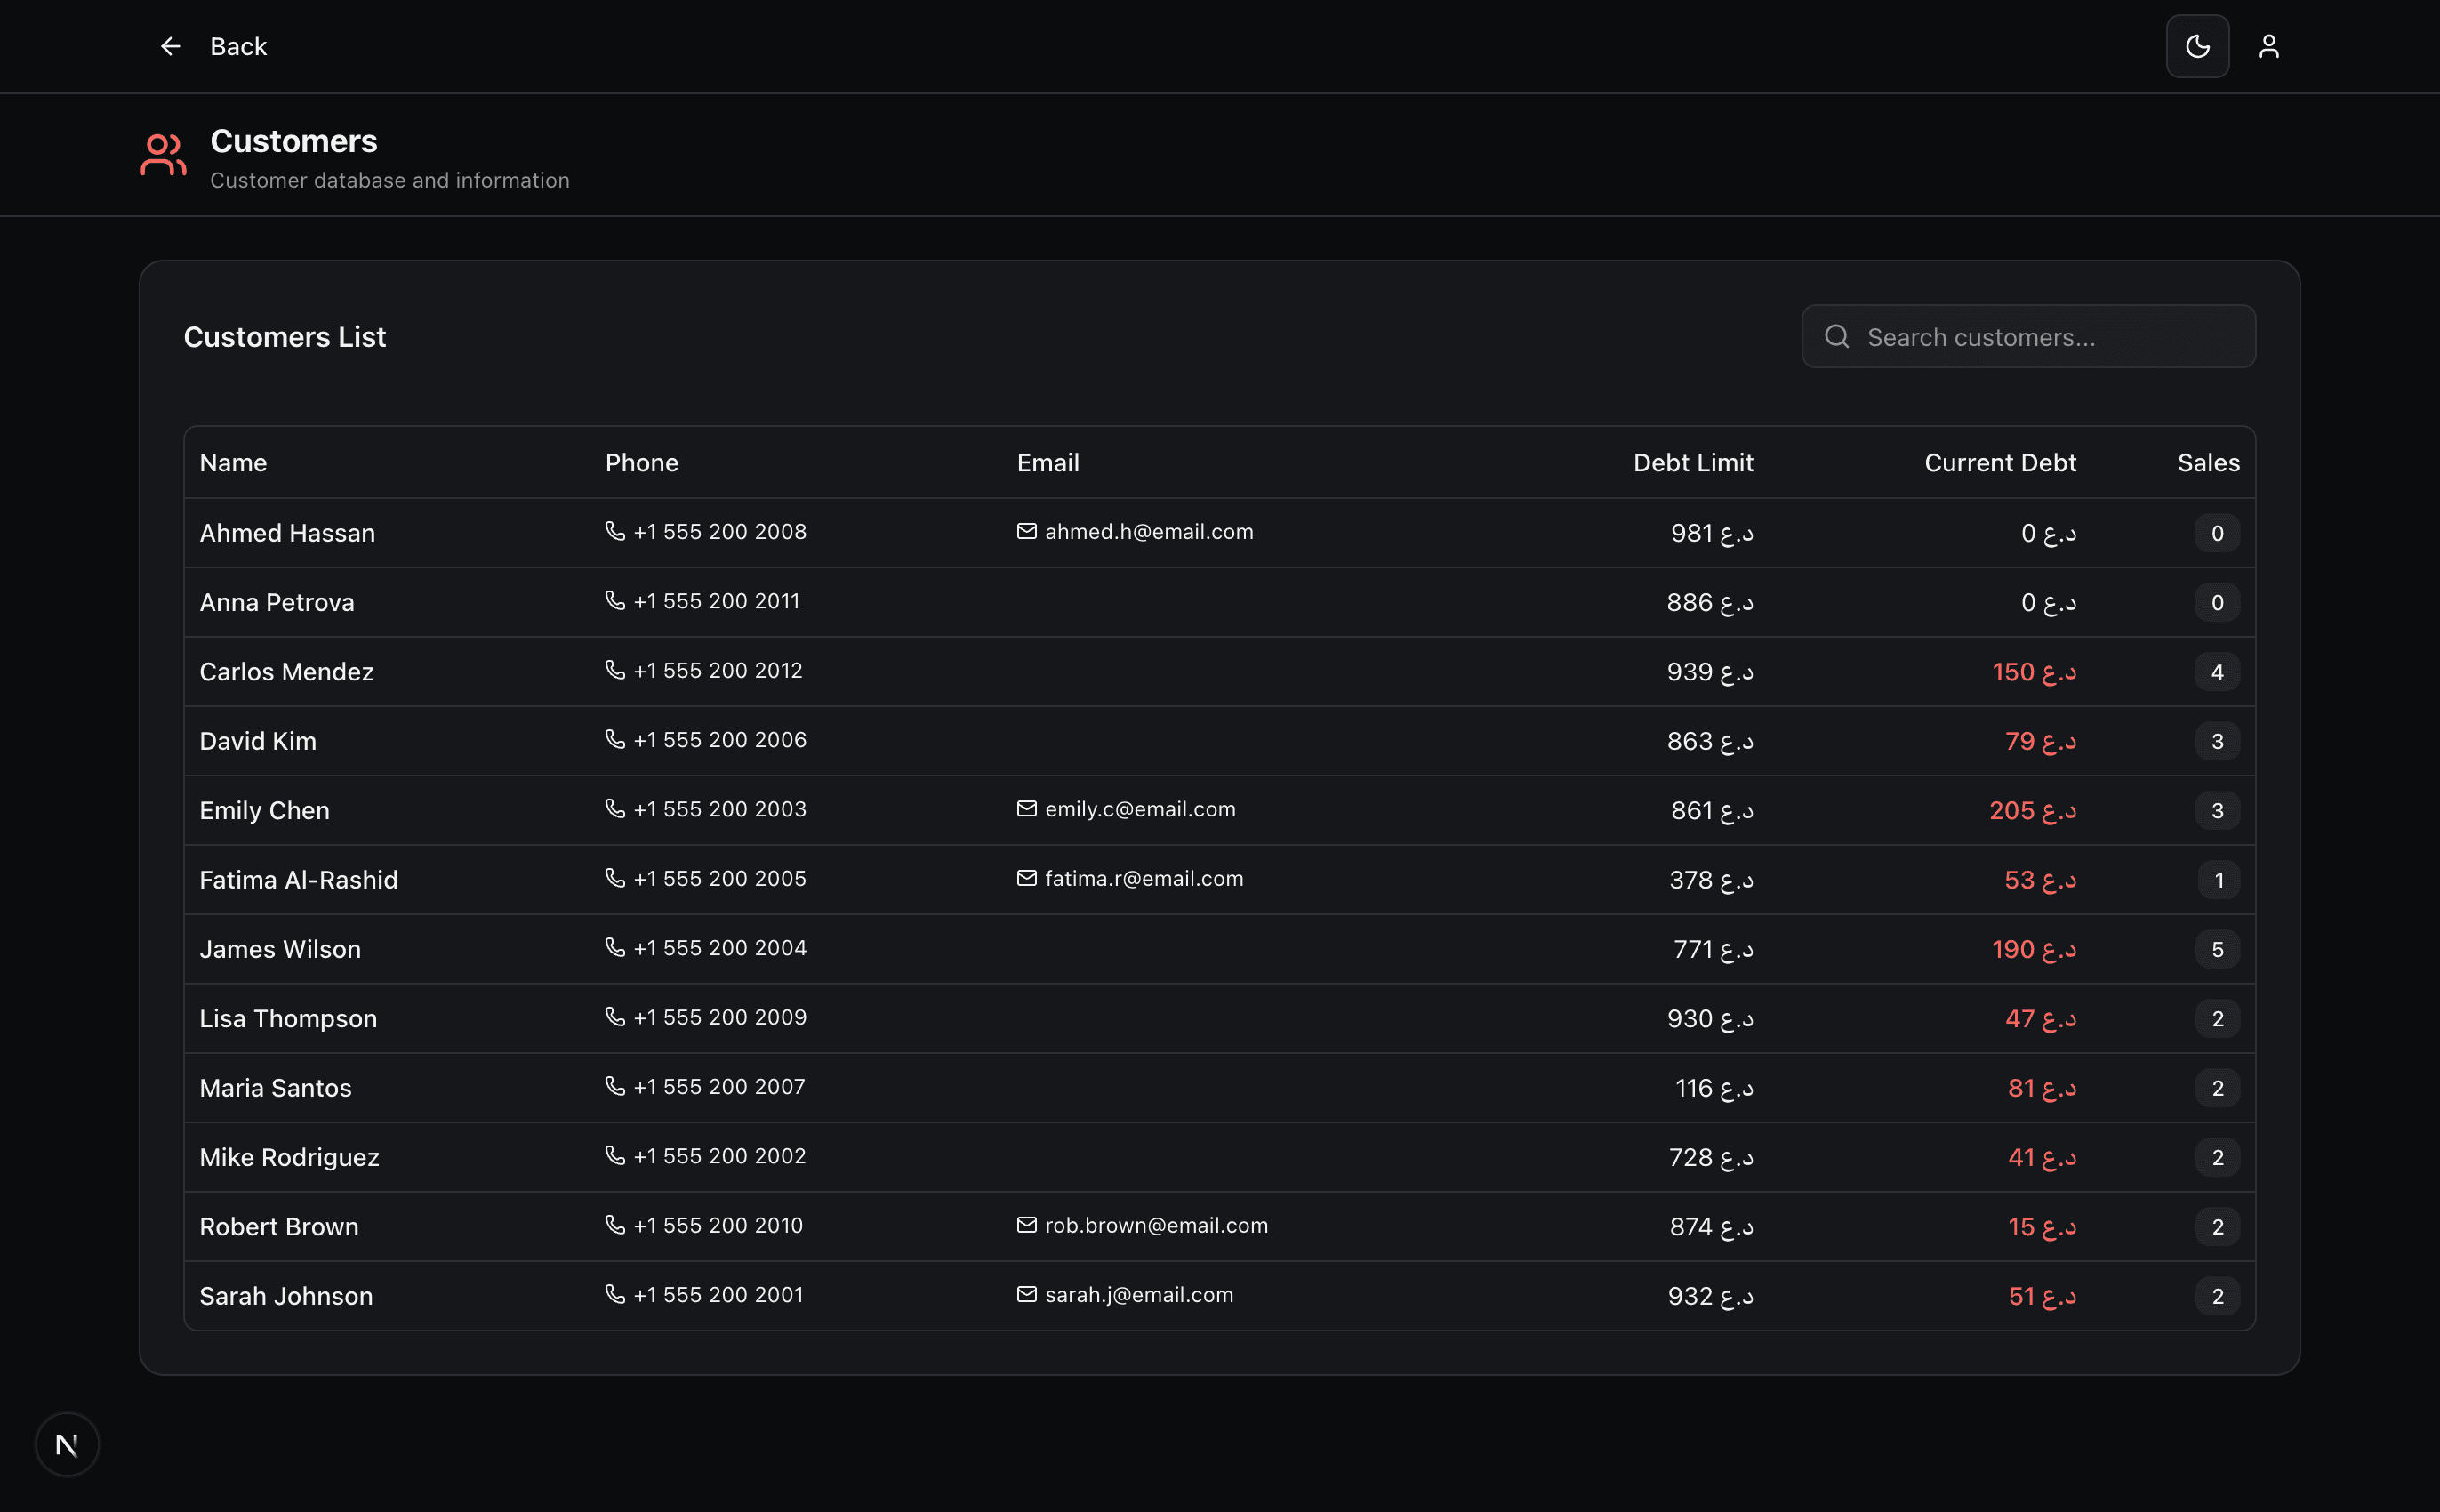Click the Debt Limit column header
The image size is (2440, 1512).
click(1692, 463)
